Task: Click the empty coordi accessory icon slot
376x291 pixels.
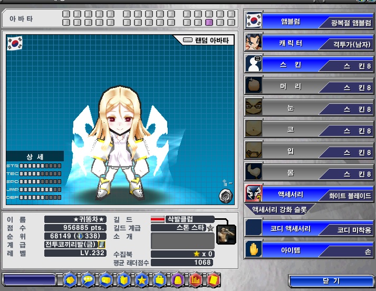Action: tap(254, 227)
